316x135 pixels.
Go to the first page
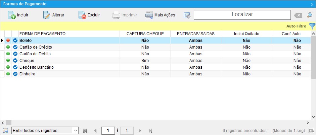[85, 131]
